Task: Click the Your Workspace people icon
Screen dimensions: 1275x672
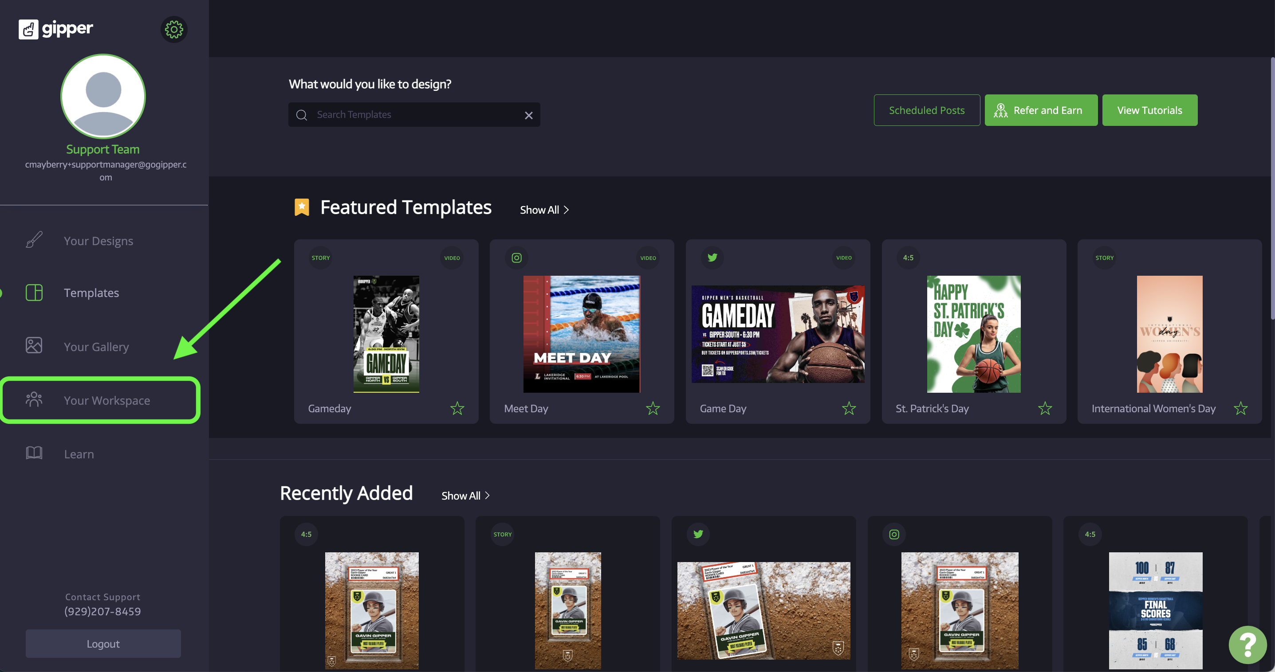Action: 34,399
